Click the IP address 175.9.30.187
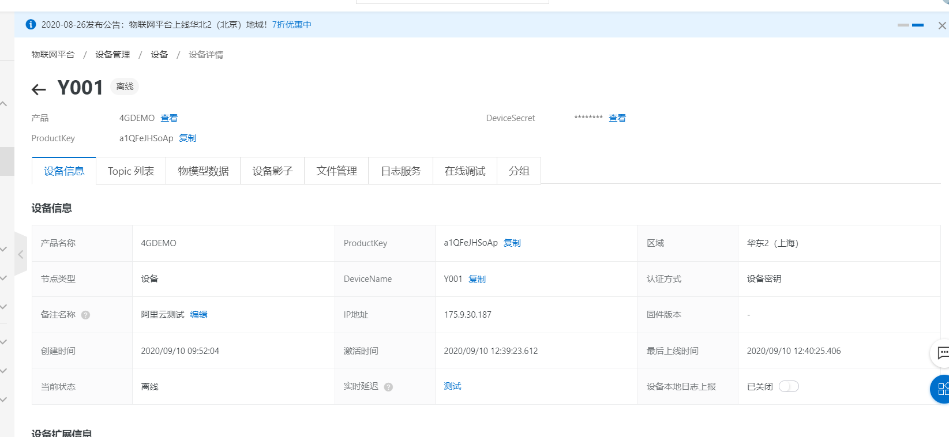 coord(467,315)
